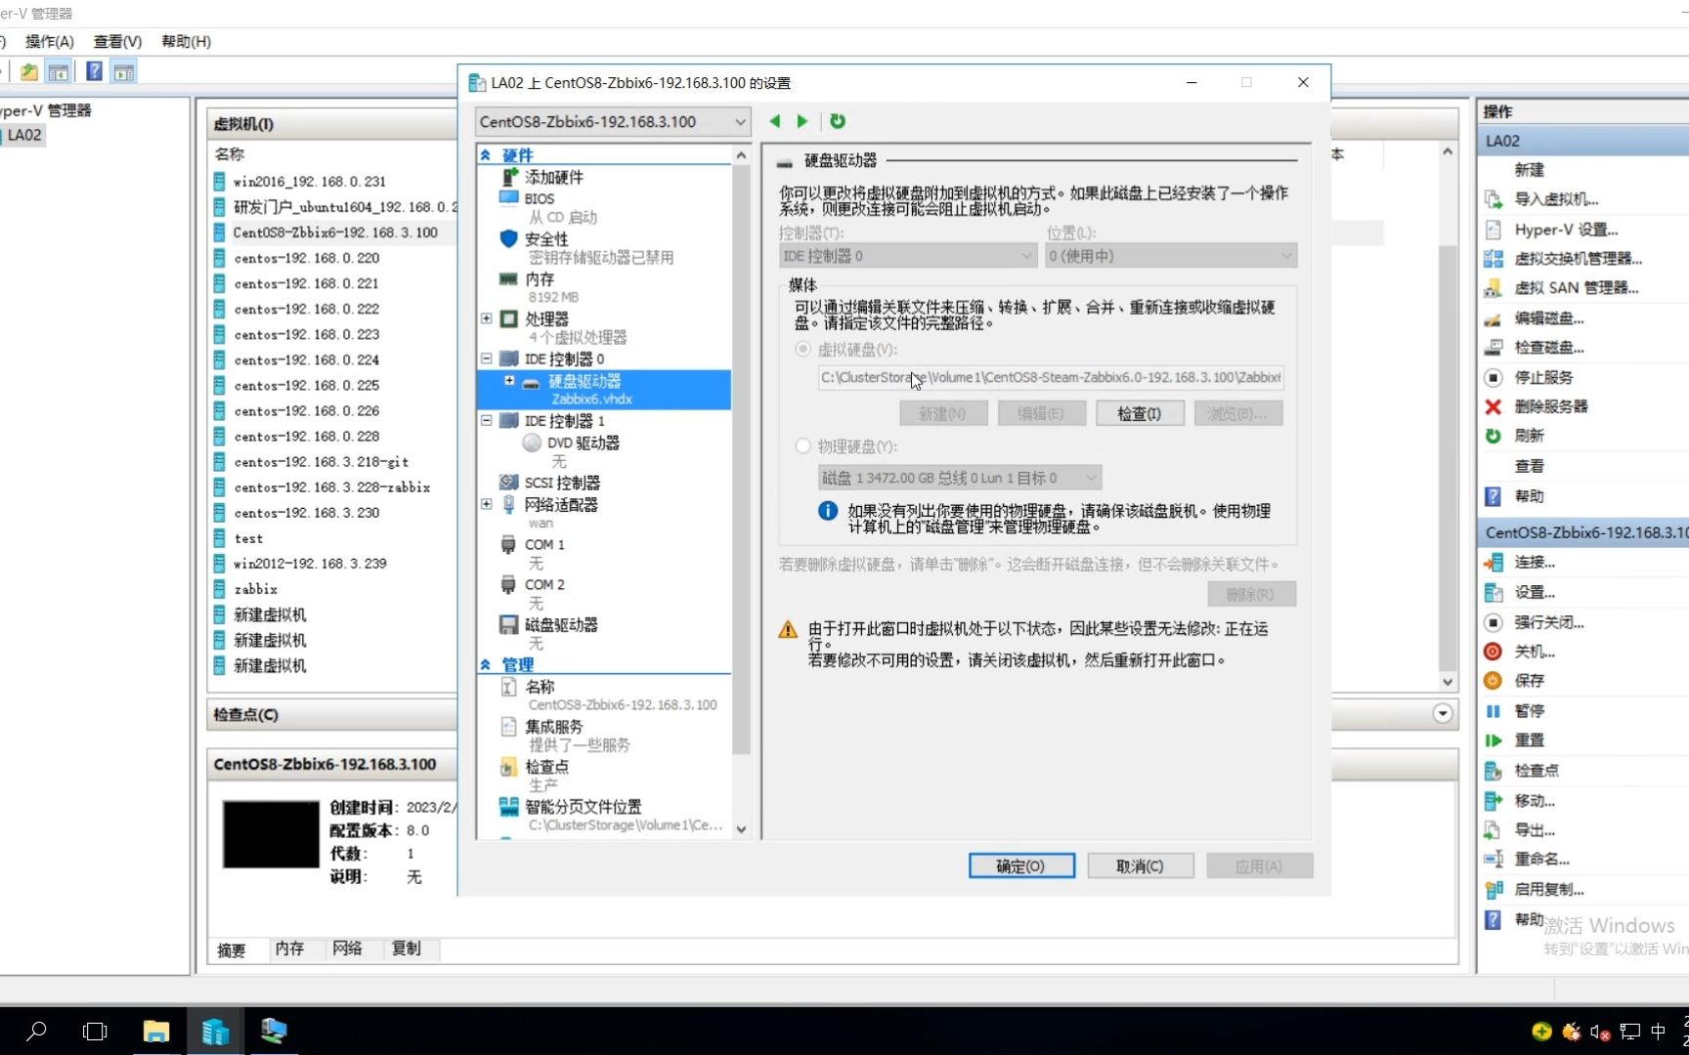
Task: Collapse IDE 控制器 1 tree node
Action: pos(487,420)
